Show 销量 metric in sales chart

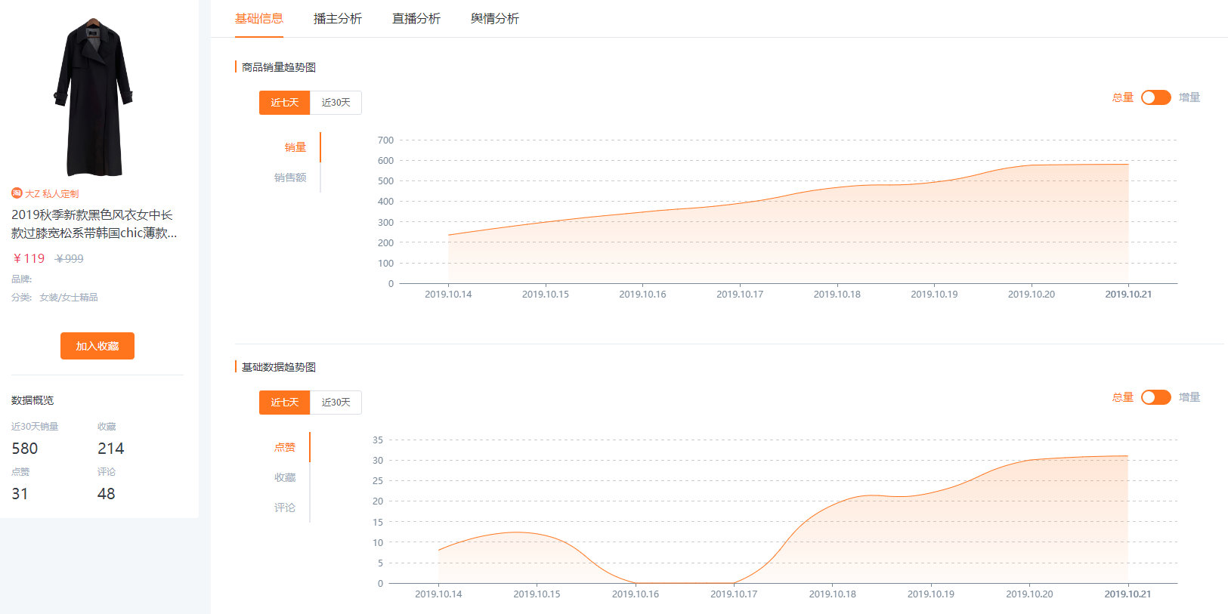[295, 147]
